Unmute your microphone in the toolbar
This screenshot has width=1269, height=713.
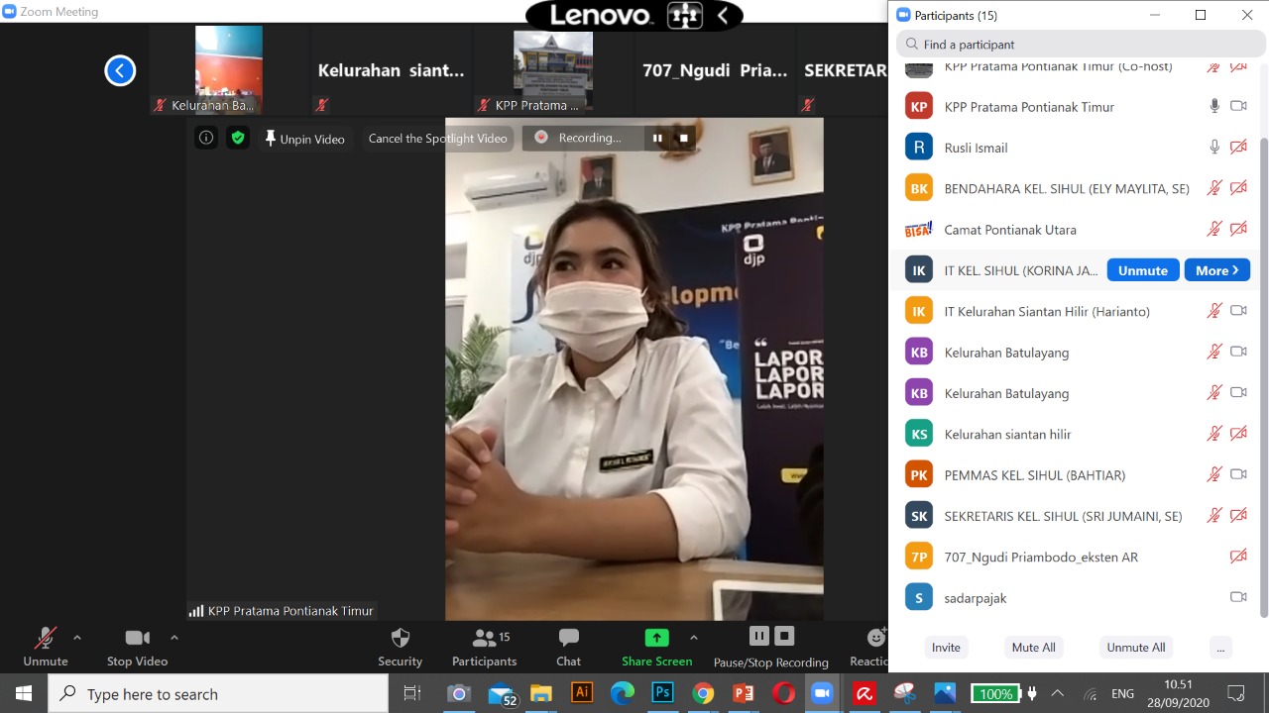click(45, 639)
